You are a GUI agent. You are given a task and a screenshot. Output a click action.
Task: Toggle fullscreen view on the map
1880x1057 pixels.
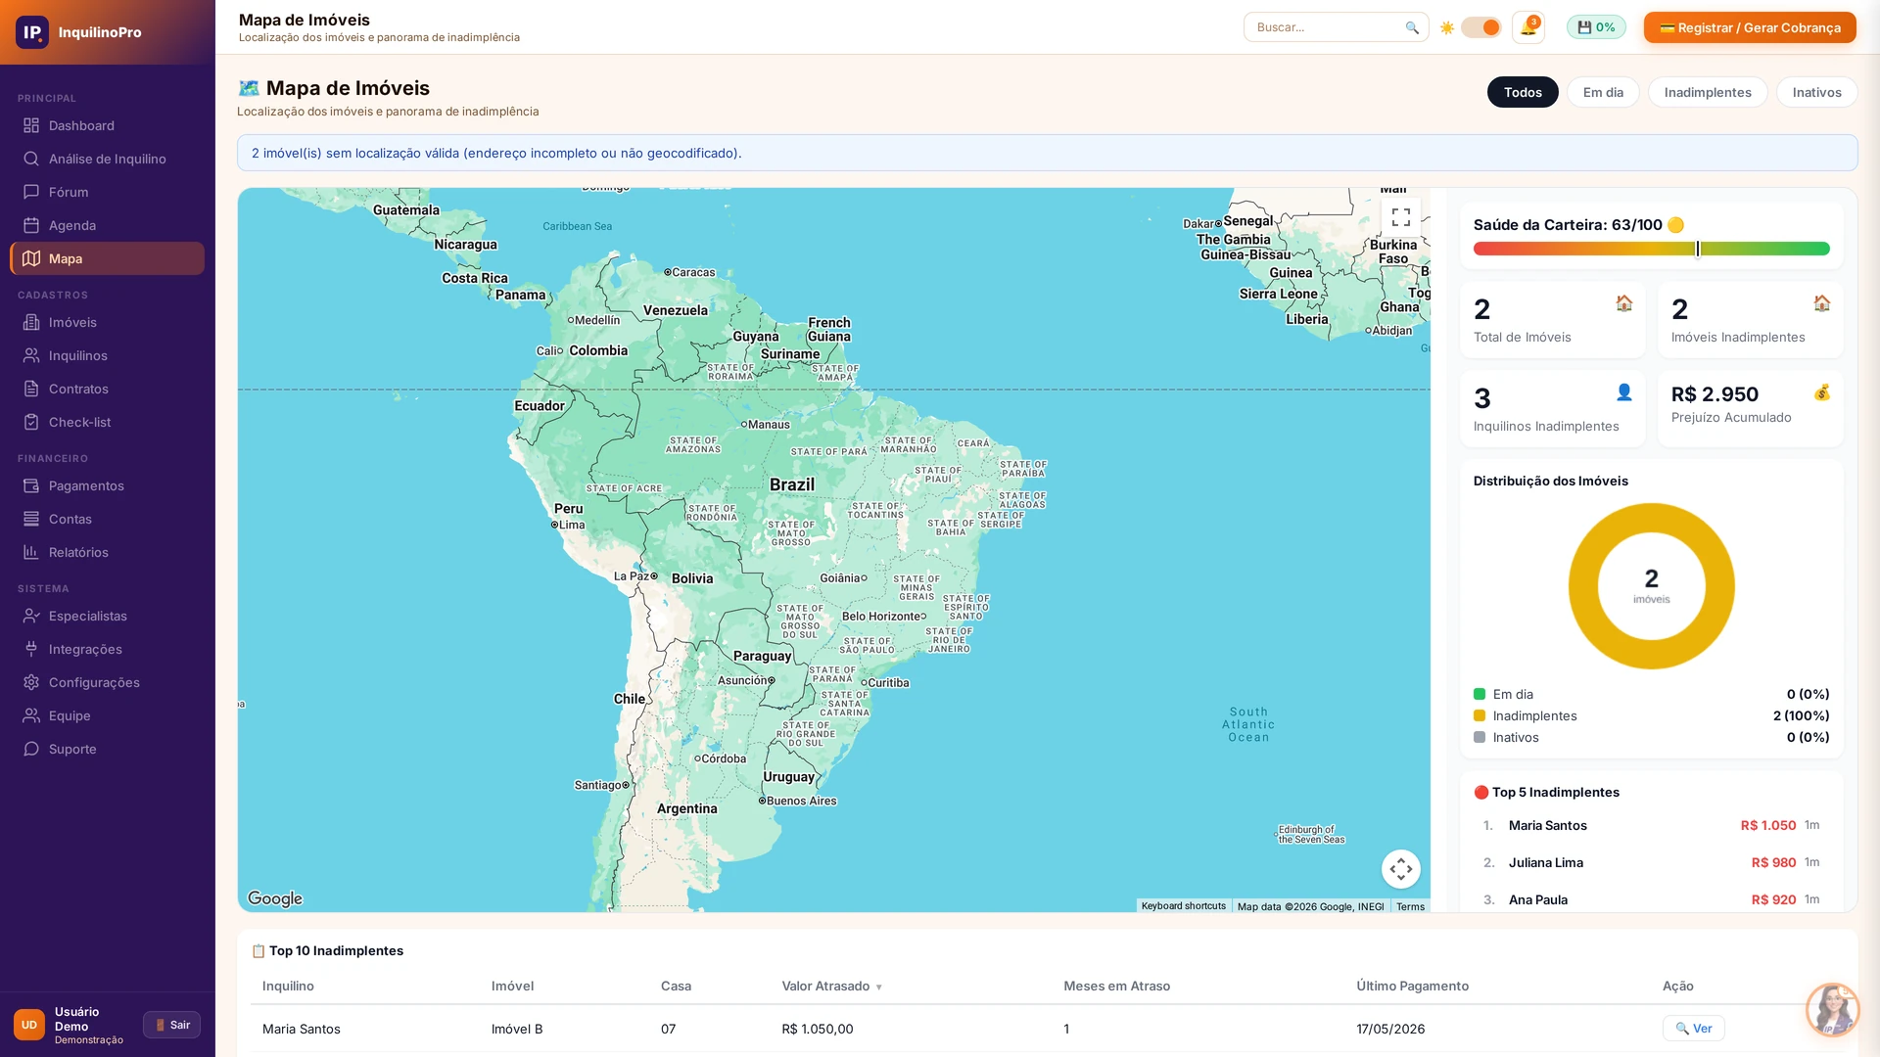1401,217
